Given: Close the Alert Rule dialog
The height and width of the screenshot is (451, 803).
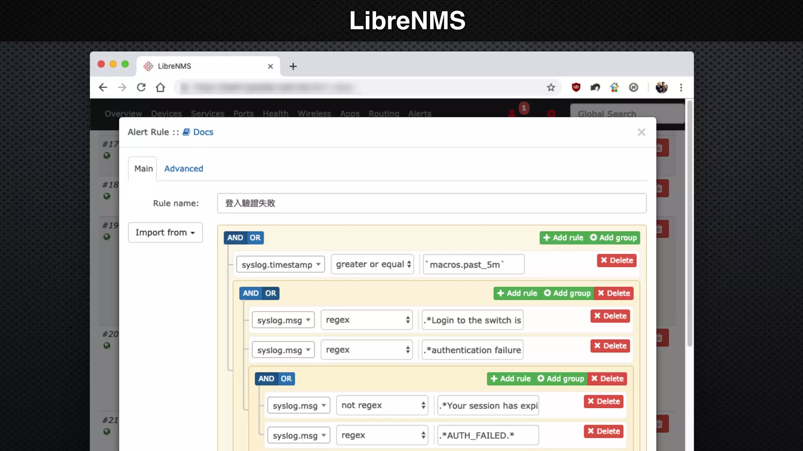Looking at the screenshot, I should point(641,132).
